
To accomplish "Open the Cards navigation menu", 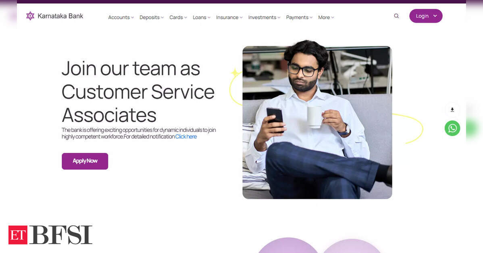I will pyautogui.click(x=178, y=18).
